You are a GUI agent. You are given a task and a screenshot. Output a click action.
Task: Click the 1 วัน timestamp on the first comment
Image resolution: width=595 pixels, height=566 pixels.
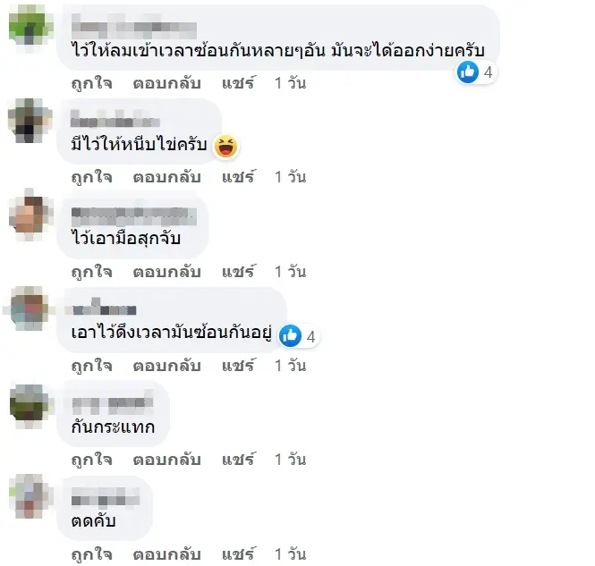coord(290,83)
